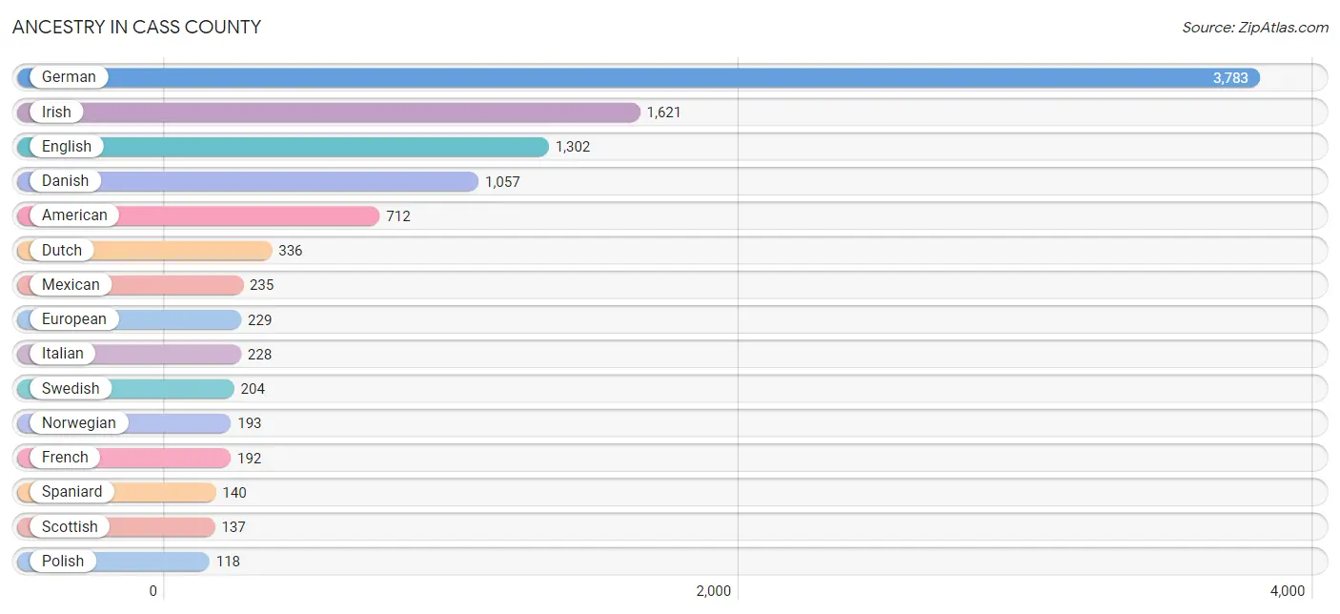The height and width of the screenshot is (614, 1340).
Task: Click the Dutch value 336
Action: pos(291,251)
